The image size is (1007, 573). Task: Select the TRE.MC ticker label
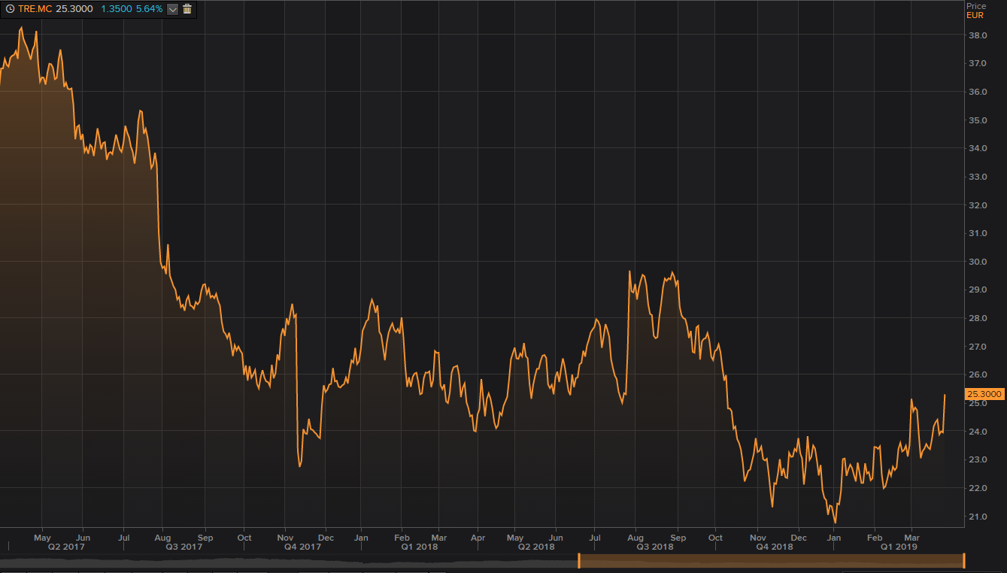click(x=35, y=9)
